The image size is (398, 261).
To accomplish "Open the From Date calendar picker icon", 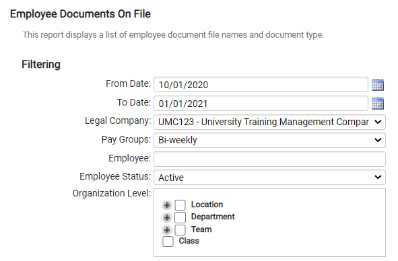I will pos(378,85).
